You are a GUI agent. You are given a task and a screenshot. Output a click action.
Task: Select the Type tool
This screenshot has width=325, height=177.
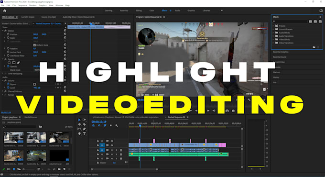tap(85, 133)
